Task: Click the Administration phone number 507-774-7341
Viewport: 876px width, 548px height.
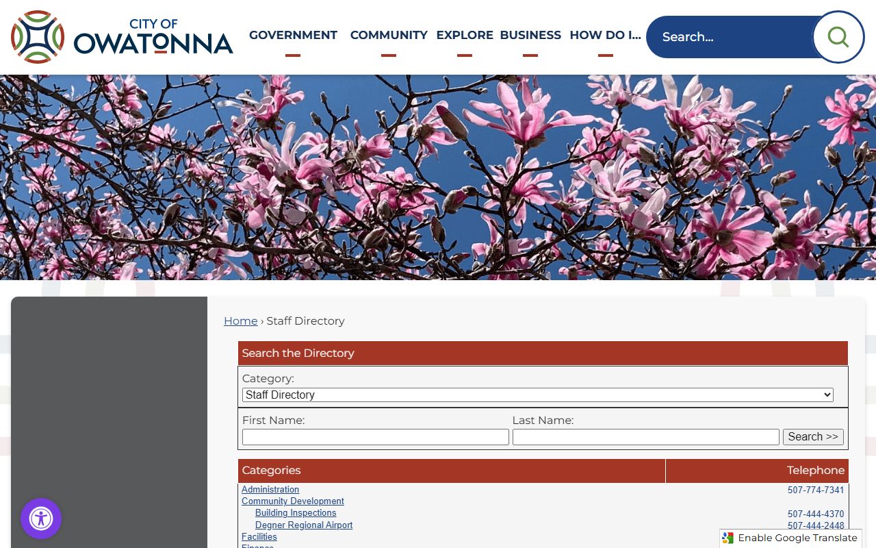Action: (816, 490)
